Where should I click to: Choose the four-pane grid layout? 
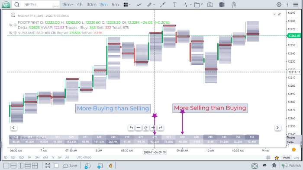[35, 166]
